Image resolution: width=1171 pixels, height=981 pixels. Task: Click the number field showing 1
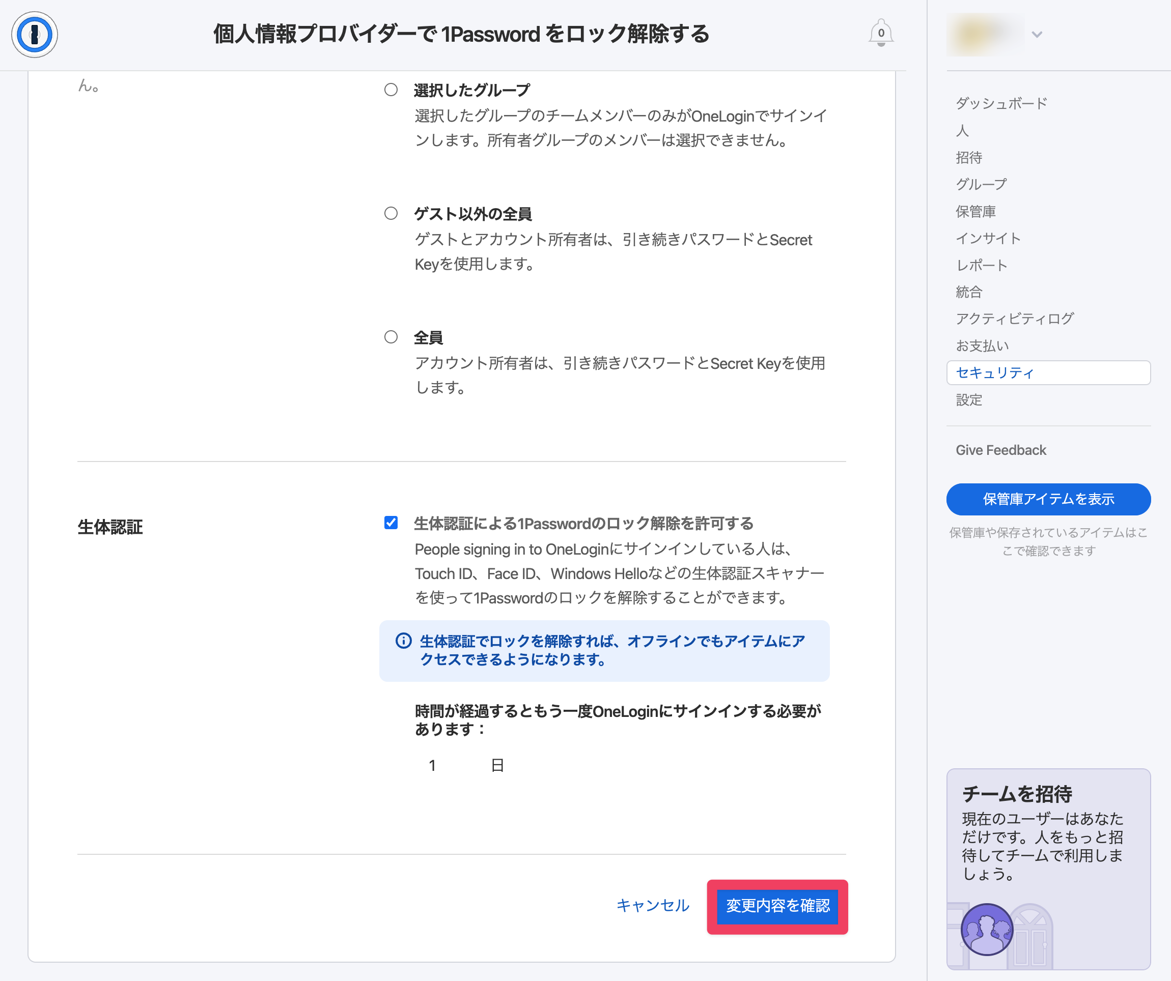[x=432, y=765]
